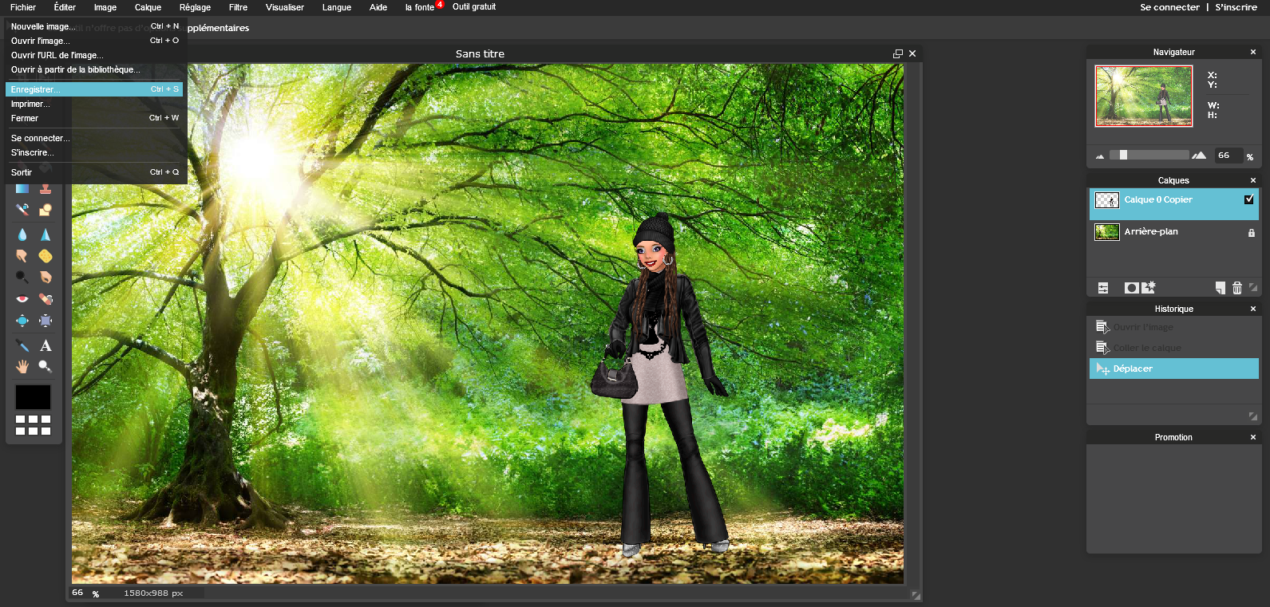
Task: Open the 'la fonte' menu
Action: tap(420, 7)
